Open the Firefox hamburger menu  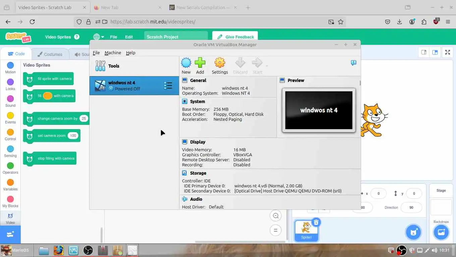click(x=448, y=22)
